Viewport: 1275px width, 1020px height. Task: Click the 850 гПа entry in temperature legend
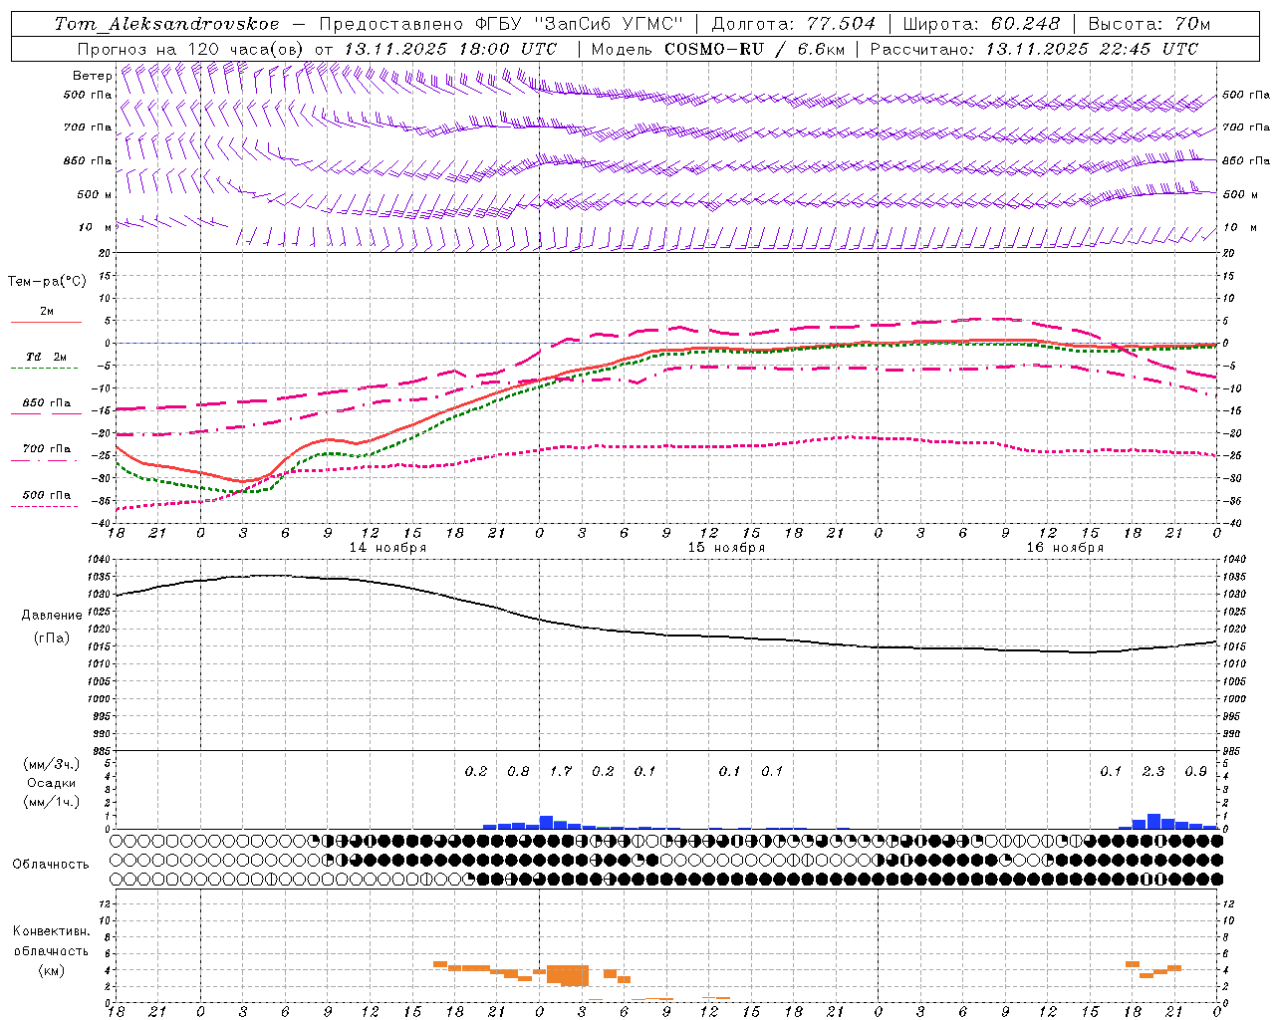(x=46, y=403)
